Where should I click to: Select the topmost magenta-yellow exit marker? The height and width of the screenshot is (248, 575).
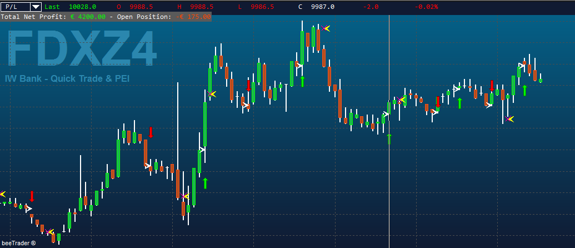pos(326,28)
